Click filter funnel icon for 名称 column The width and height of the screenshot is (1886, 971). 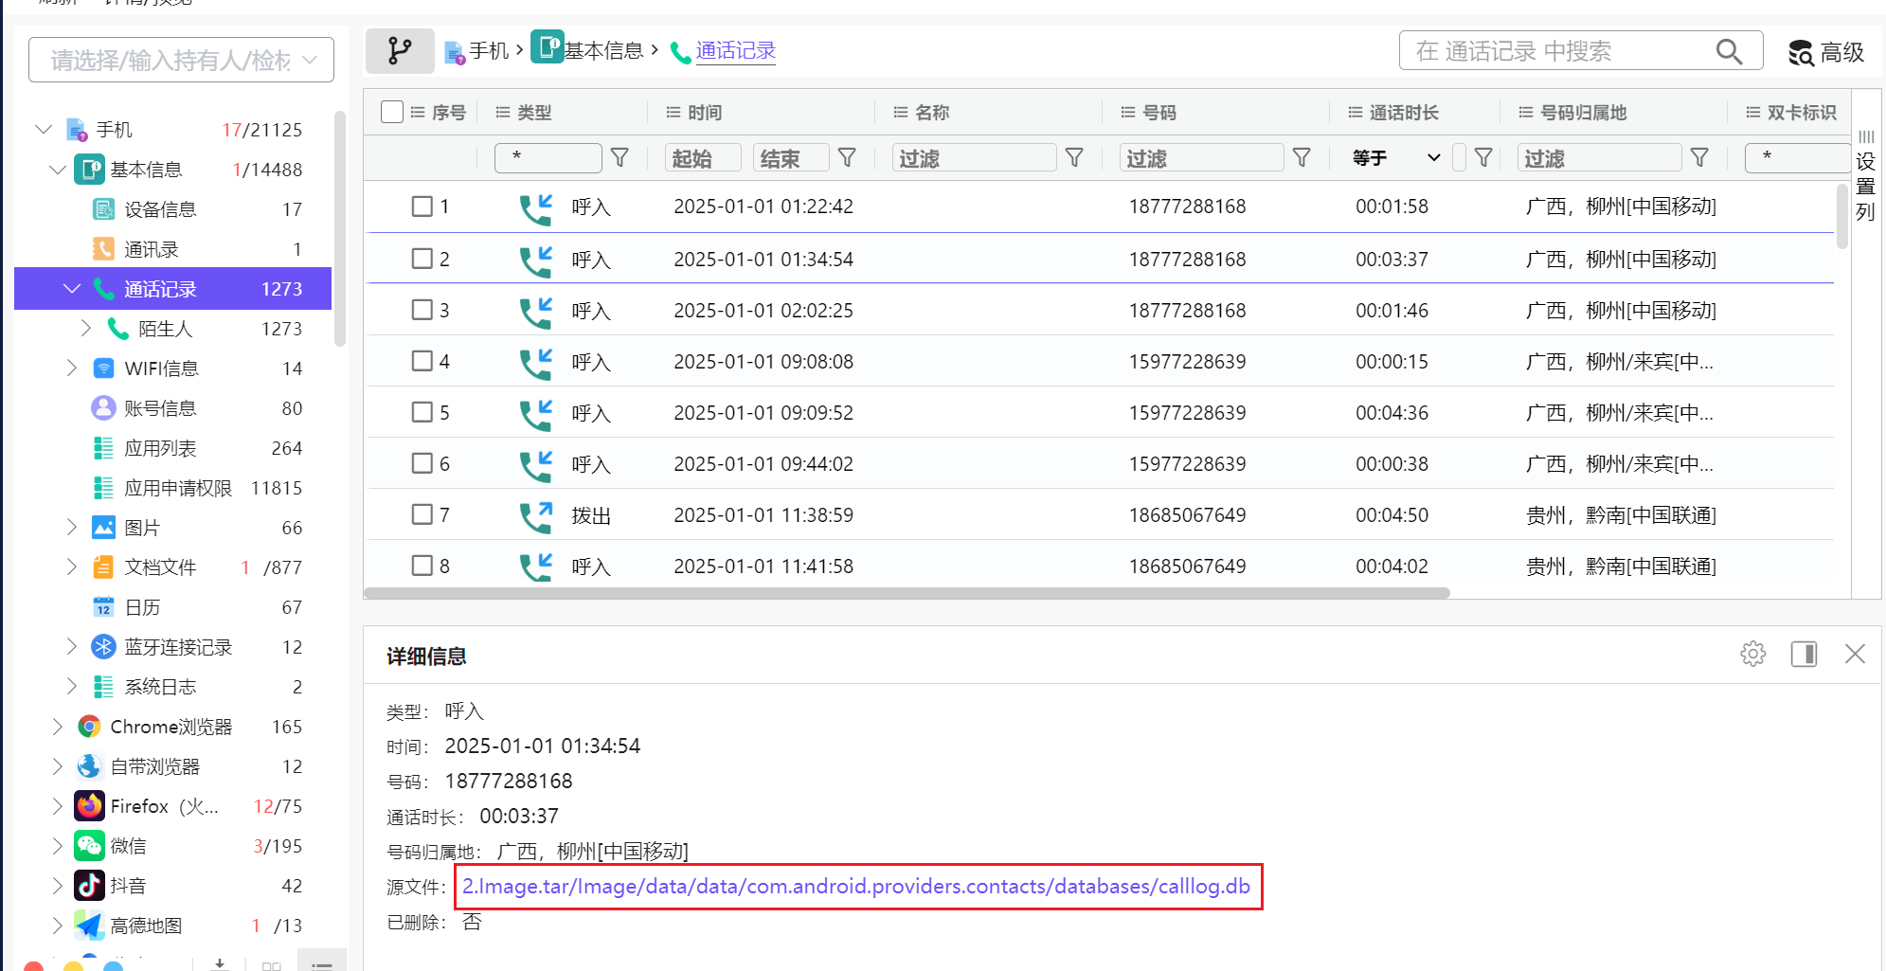(x=1074, y=157)
